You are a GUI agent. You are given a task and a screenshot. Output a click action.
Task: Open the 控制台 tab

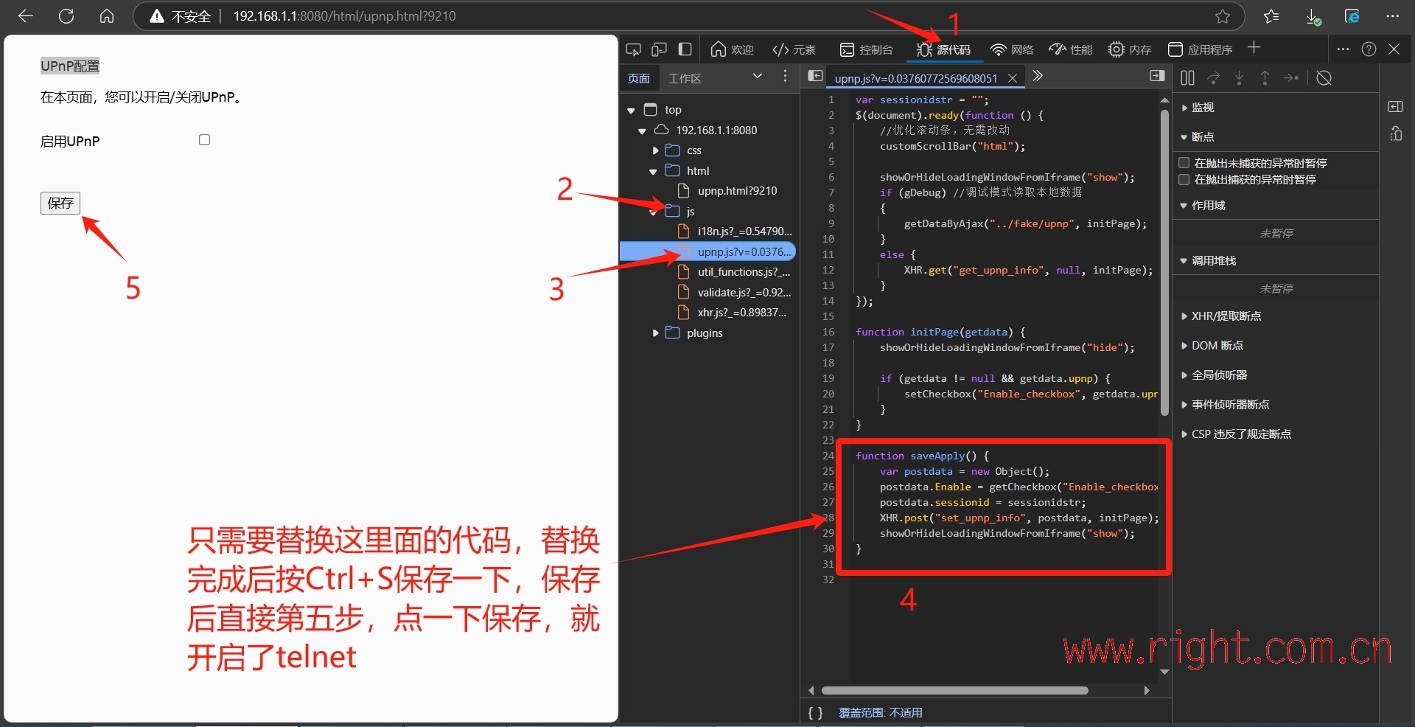867,49
